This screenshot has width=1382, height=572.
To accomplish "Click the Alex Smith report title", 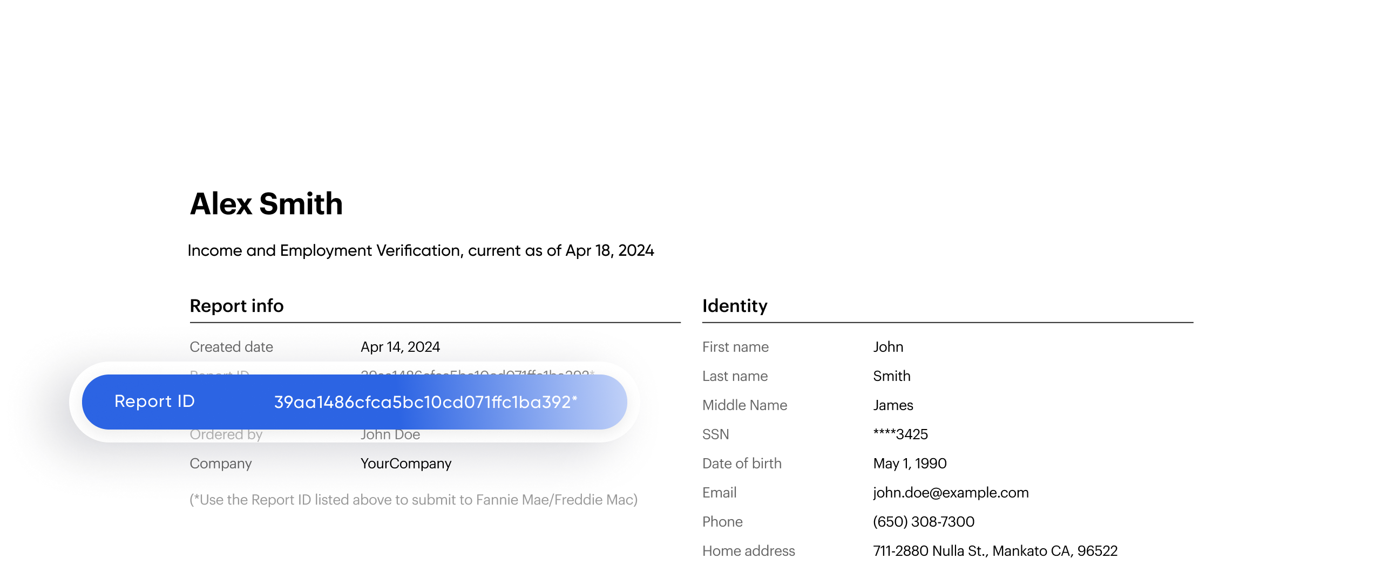I will [x=266, y=204].
